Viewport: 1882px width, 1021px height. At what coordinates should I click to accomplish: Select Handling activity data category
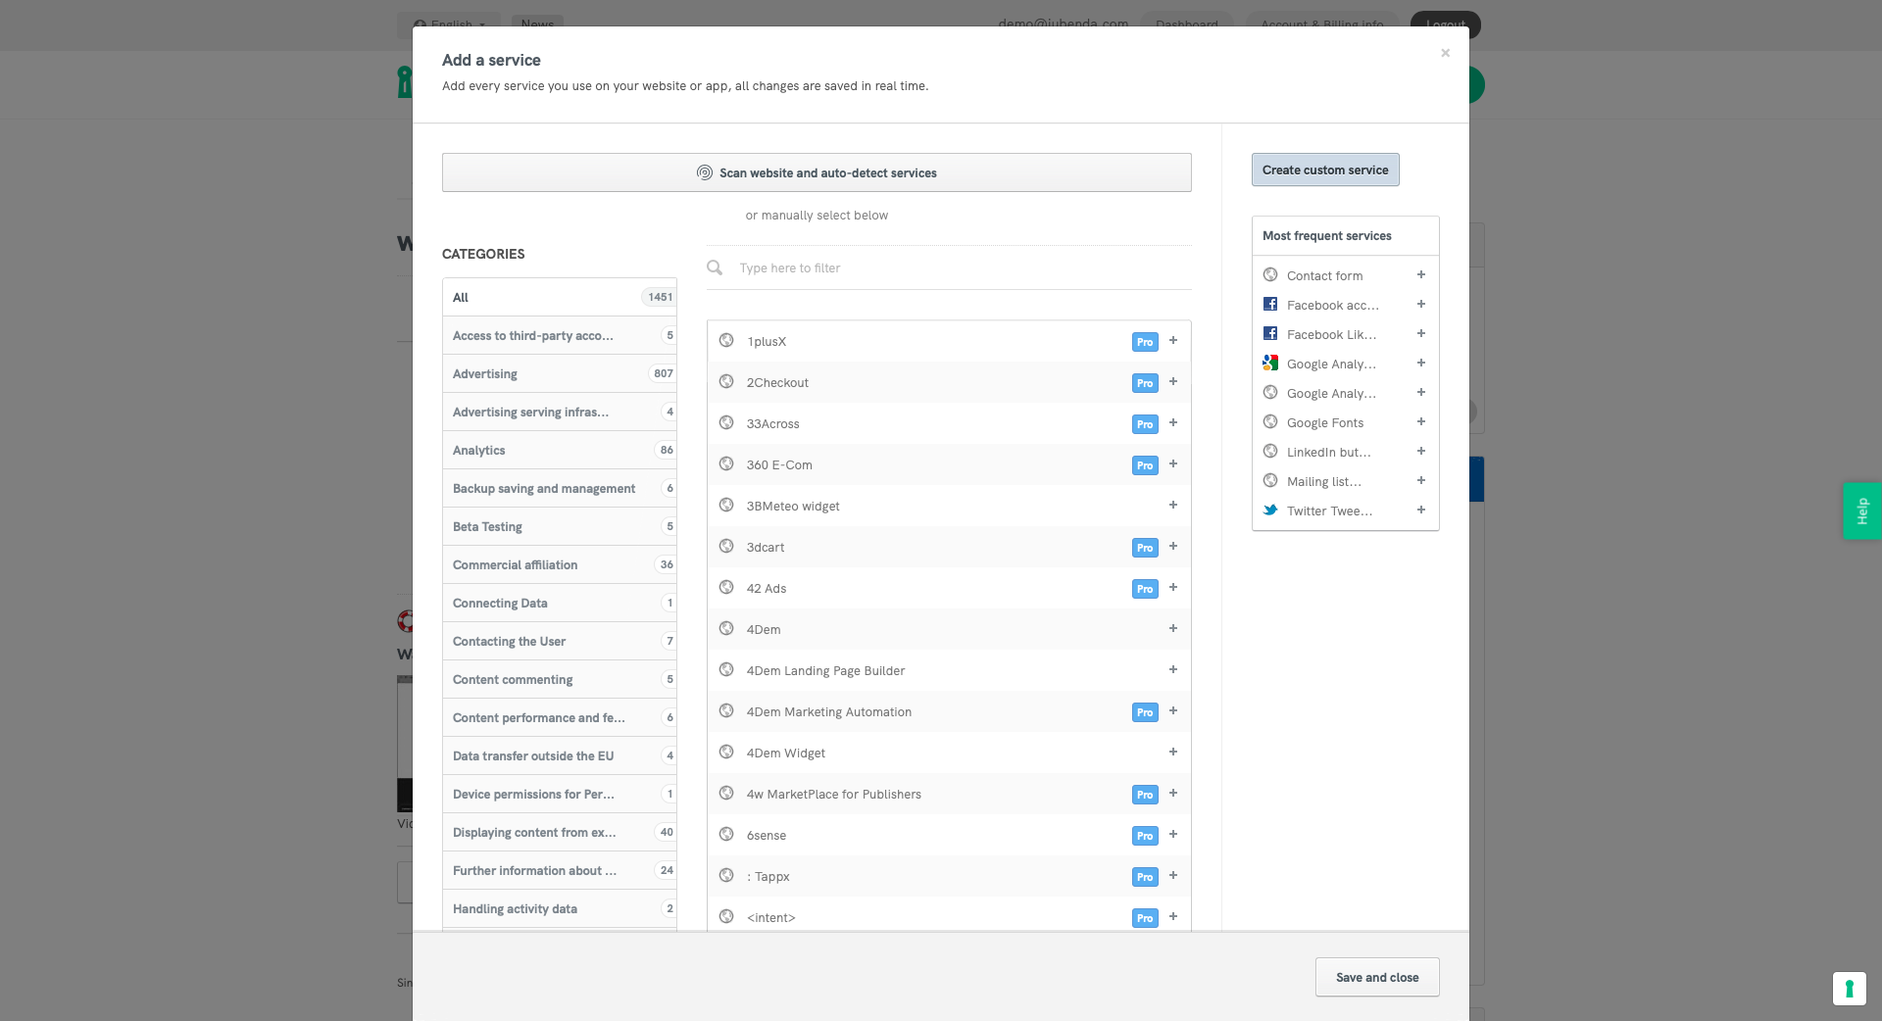pos(560,908)
